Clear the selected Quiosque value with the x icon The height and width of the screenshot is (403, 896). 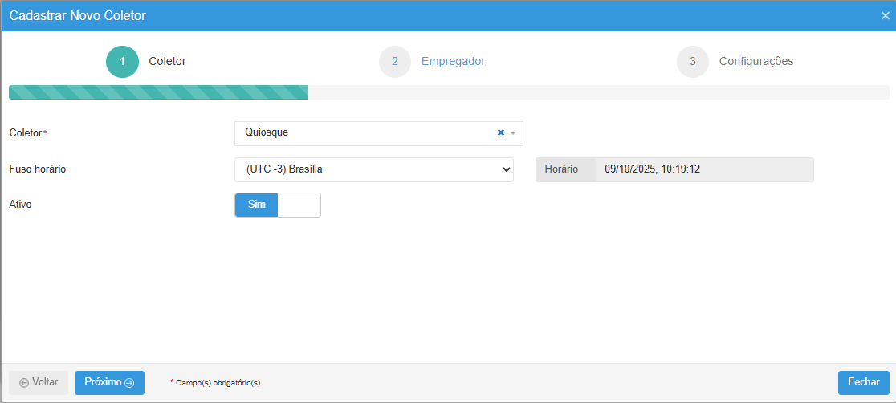coord(501,132)
